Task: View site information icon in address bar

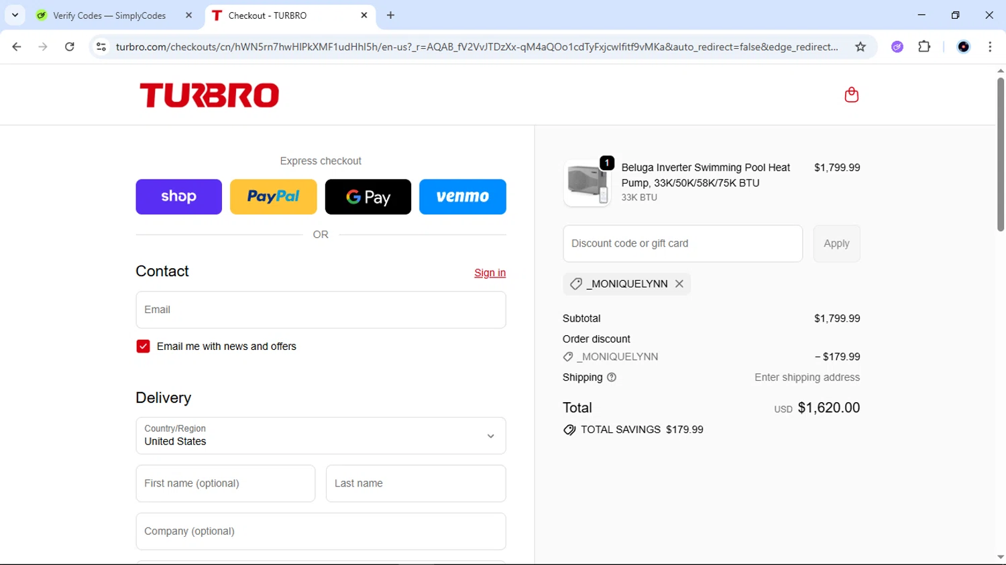Action: click(x=101, y=47)
